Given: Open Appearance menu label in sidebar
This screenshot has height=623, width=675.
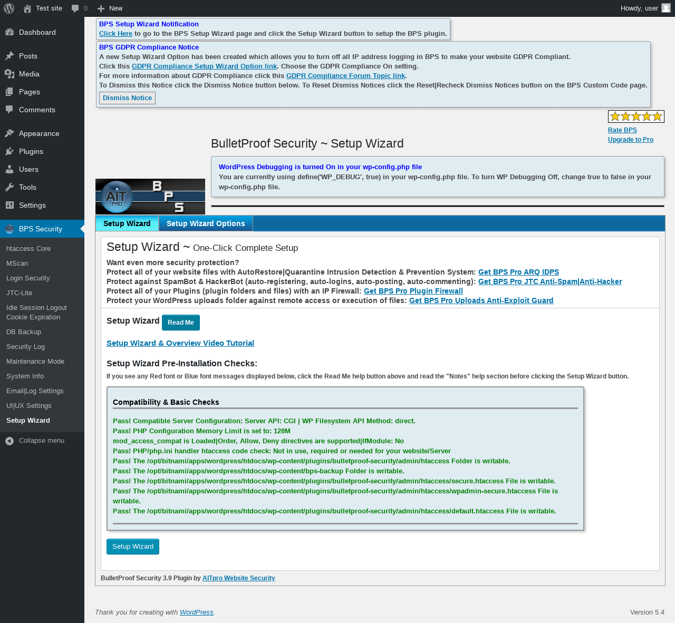Looking at the screenshot, I should [39, 134].
